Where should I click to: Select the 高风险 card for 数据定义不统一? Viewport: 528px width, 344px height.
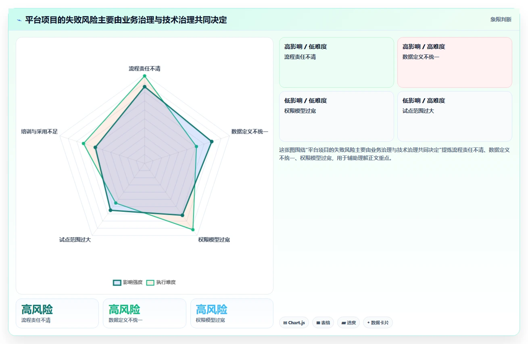(144, 313)
